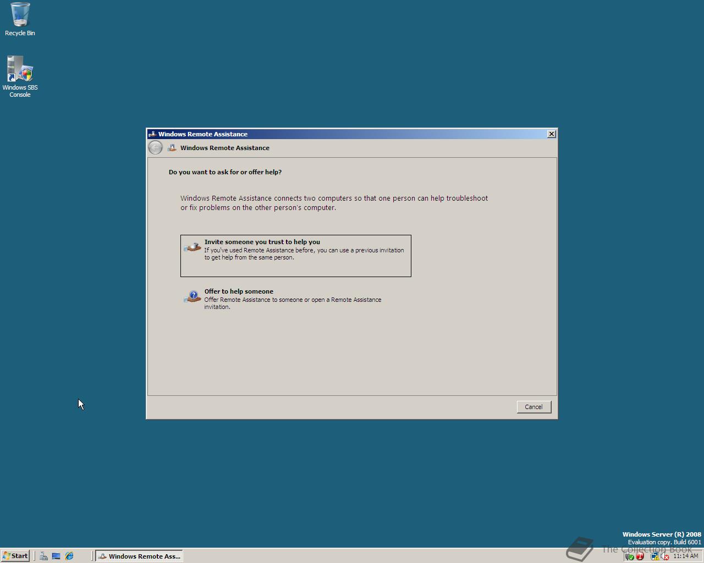
Task: Click Safely Remove Hardware tray icon
Action: pyautogui.click(x=630, y=556)
